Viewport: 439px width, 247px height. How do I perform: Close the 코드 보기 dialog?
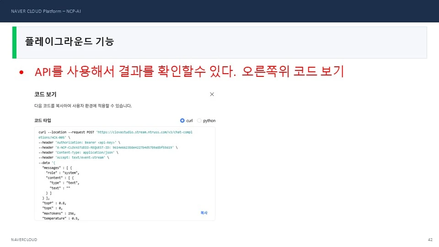[212, 94]
